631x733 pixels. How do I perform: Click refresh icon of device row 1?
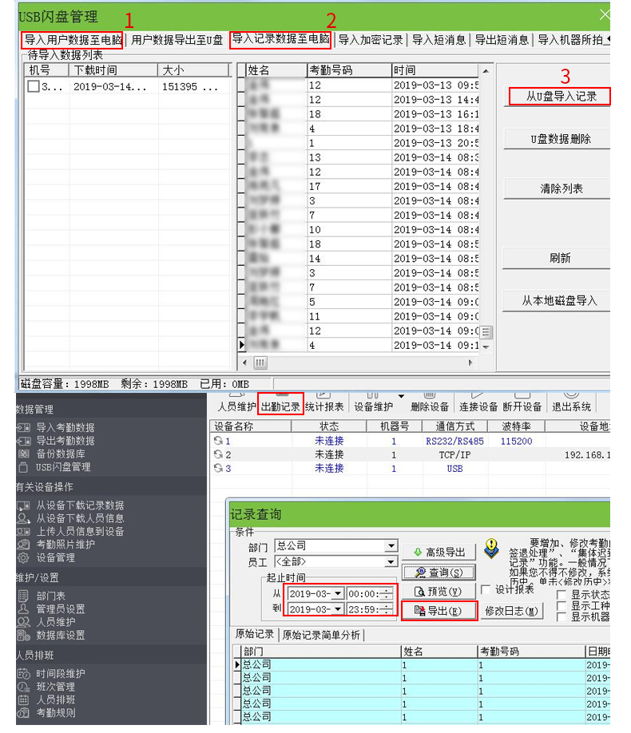218,441
